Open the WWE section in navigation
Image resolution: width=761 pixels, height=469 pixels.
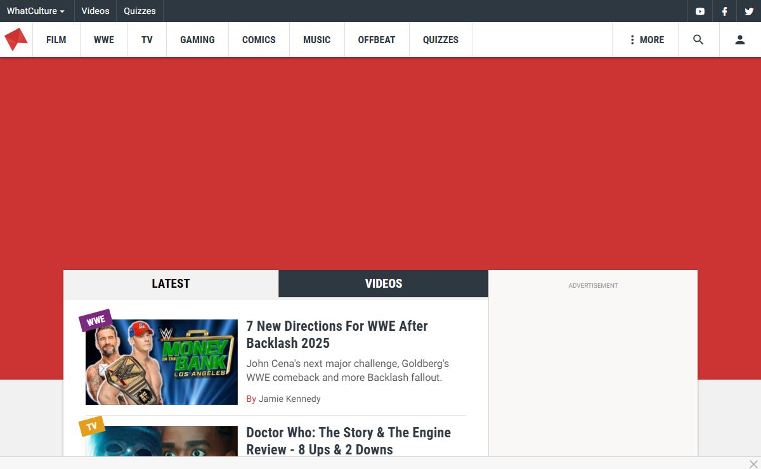[x=104, y=39]
